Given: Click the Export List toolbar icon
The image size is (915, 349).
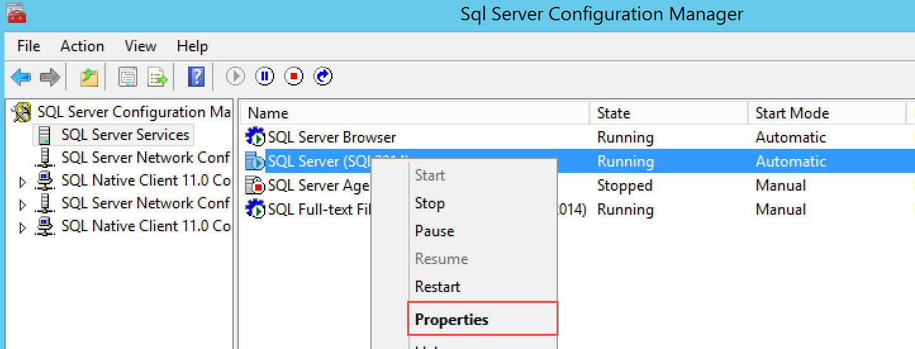Looking at the screenshot, I should click(x=157, y=77).
